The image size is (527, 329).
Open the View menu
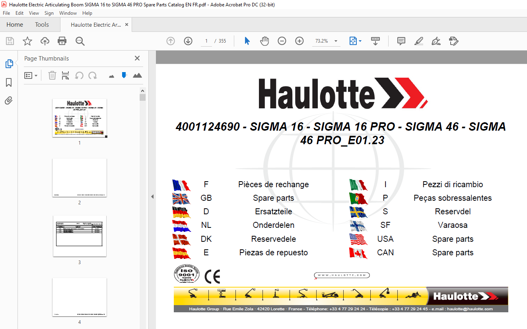34,13
